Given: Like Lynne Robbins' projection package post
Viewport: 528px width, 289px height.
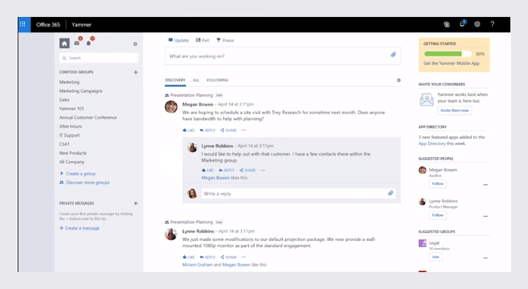Looking at the screenshot, I should (188, 257).
